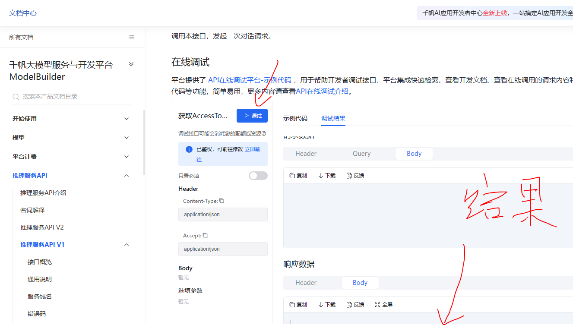Switch to the 示例代码 tab
Image resolution: width=573 pixels, height=325 pixels.
tap(295, 118)
